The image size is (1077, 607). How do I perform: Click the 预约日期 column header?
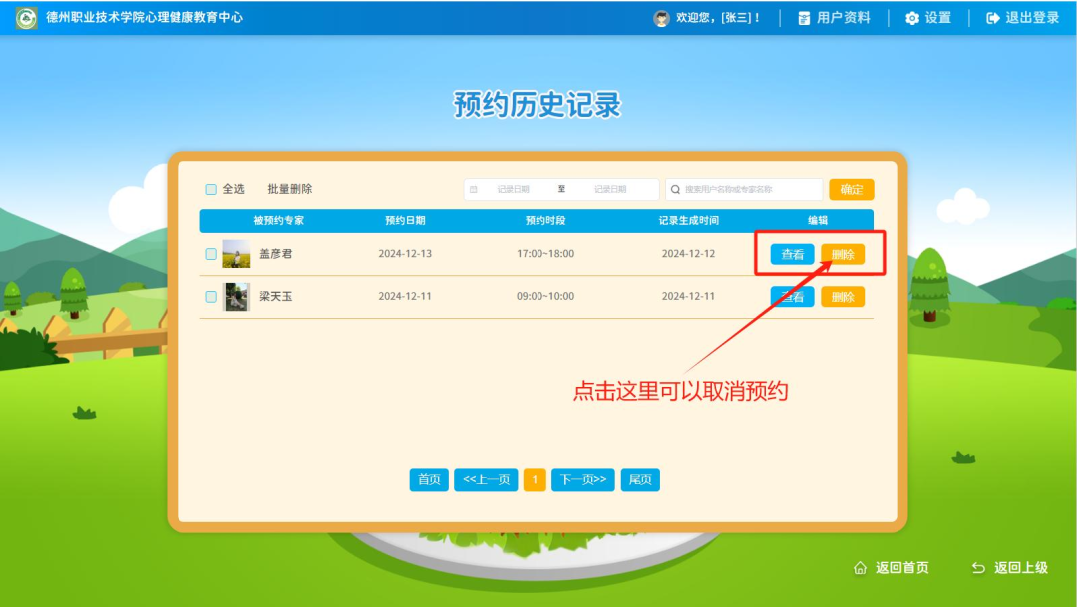pos(405,221)
